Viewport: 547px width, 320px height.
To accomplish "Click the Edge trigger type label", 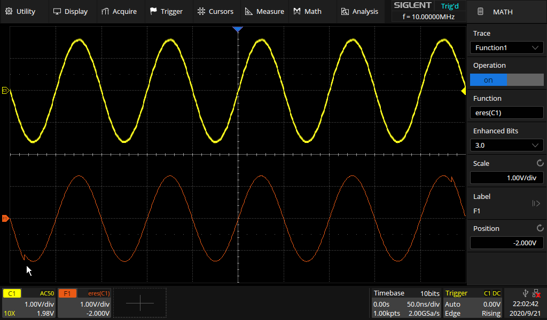I will 452,314.
